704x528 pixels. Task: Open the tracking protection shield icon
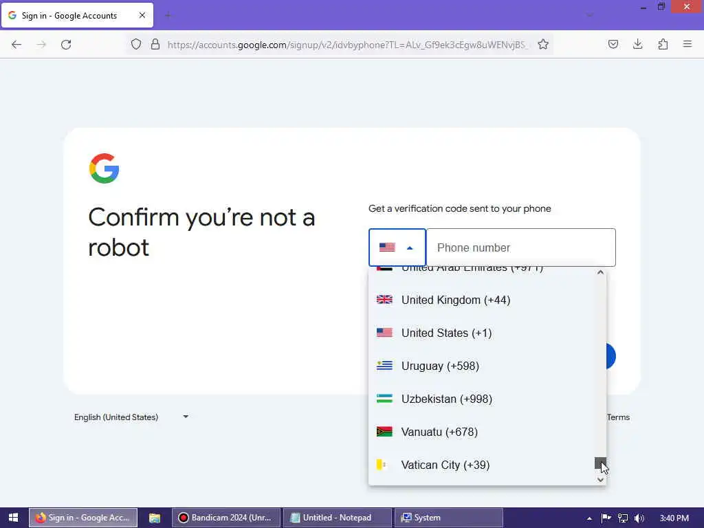click(x=136, y=44)
